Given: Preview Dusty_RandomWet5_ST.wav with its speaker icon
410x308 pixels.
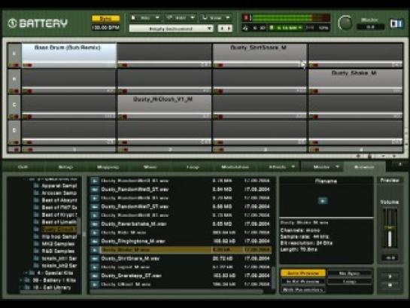Looking at the screenshot, I should 94,189.
